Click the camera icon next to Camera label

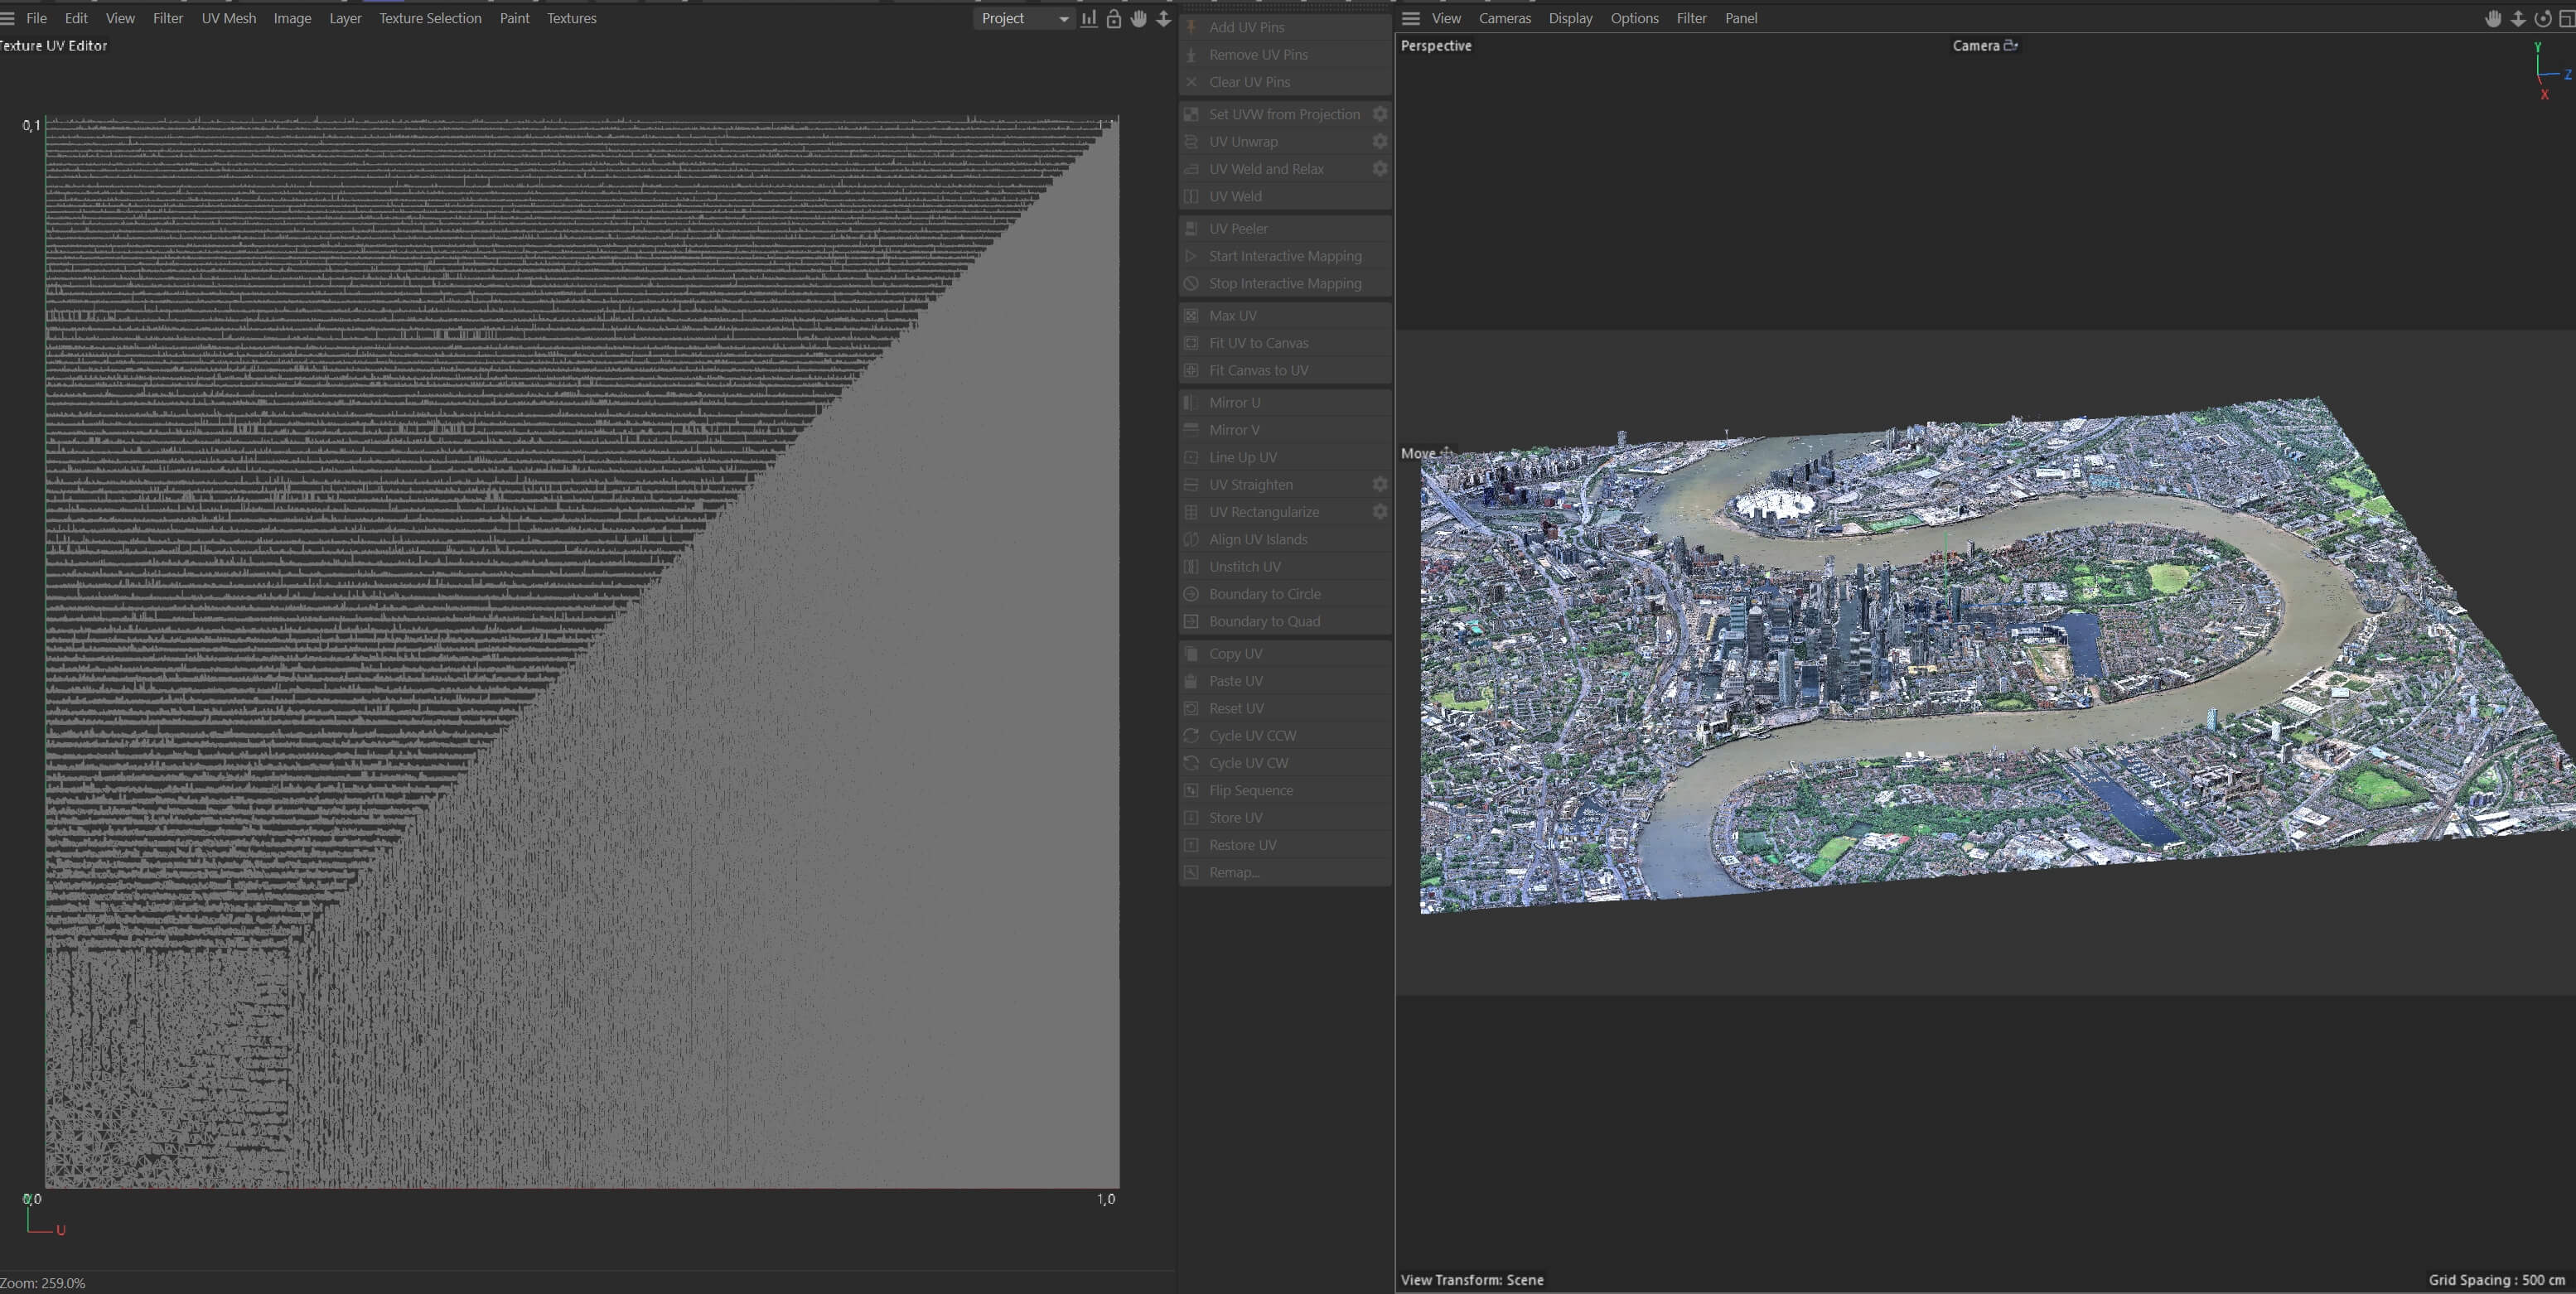pos(2011,45)
